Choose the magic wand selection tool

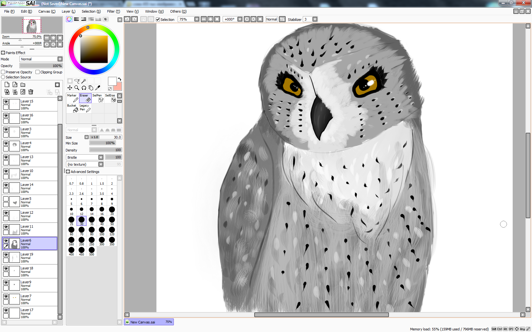(84, 81)
